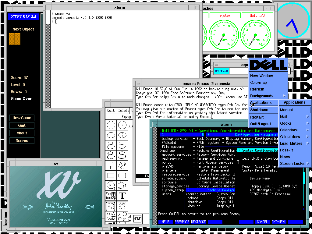Activate the Scale tool in xfig
312x234 pixels.
coord(111,217)
